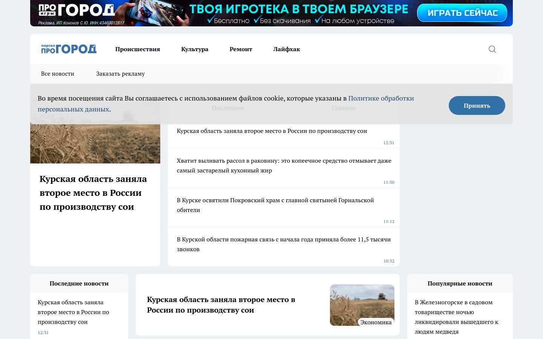Click the Популярные новости sidebar heading
This screenshot has height=339, width=543.
(460, 284)
